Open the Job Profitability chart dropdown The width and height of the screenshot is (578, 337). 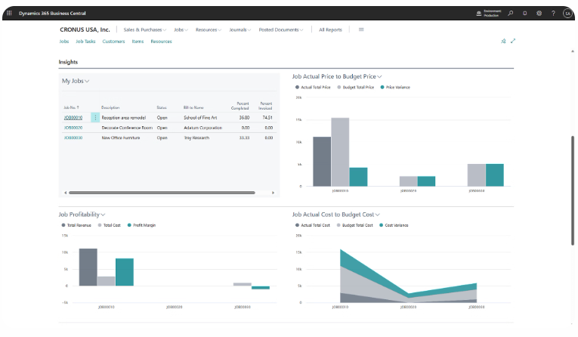point(82,215)
